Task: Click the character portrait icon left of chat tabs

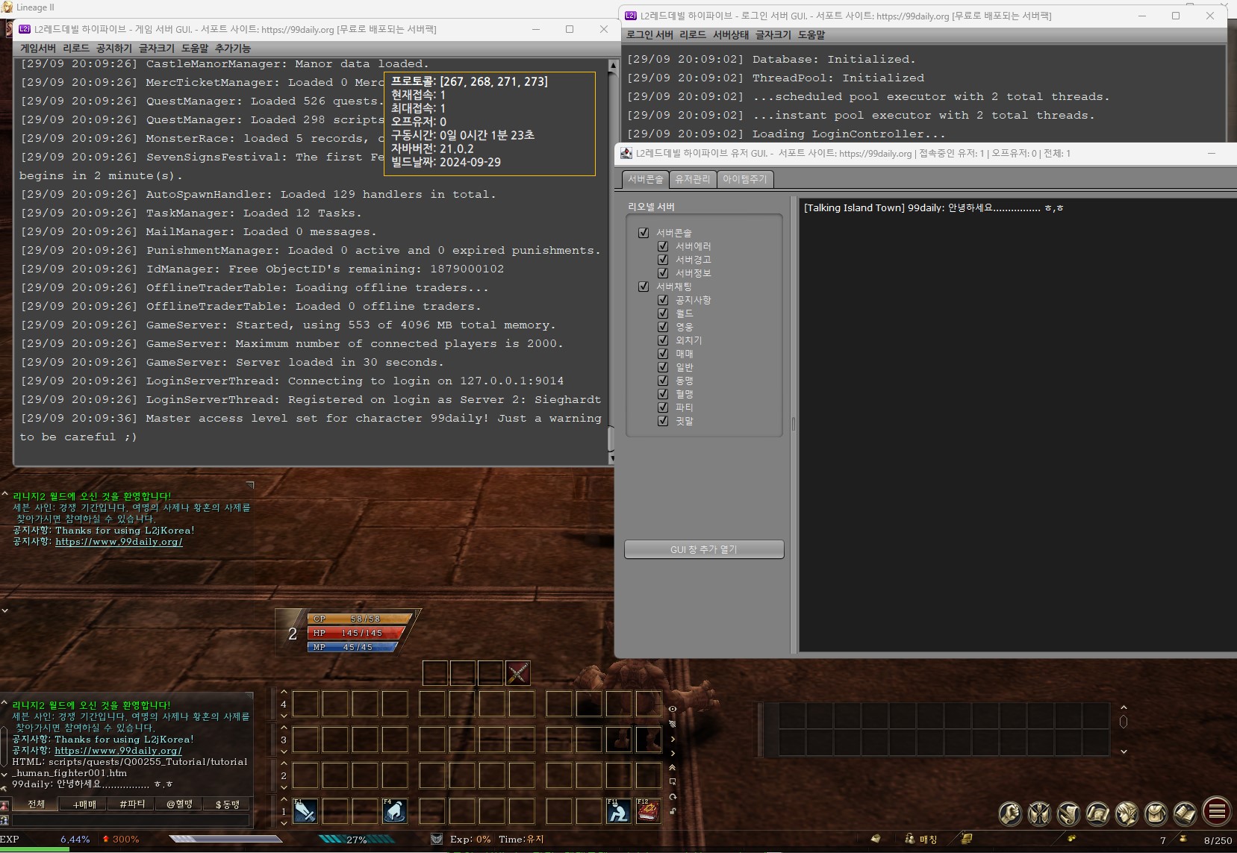Action: 4,805
